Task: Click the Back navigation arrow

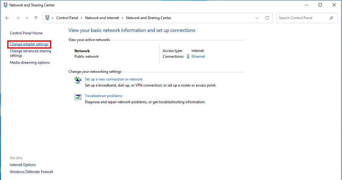Action: pyautogui.click(x=8, y=18)
